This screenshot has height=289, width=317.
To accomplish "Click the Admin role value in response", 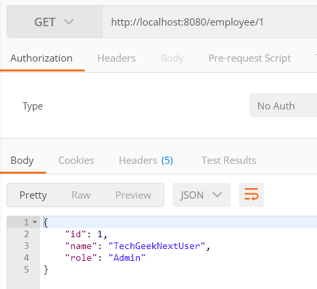I will tap(127, 258).
